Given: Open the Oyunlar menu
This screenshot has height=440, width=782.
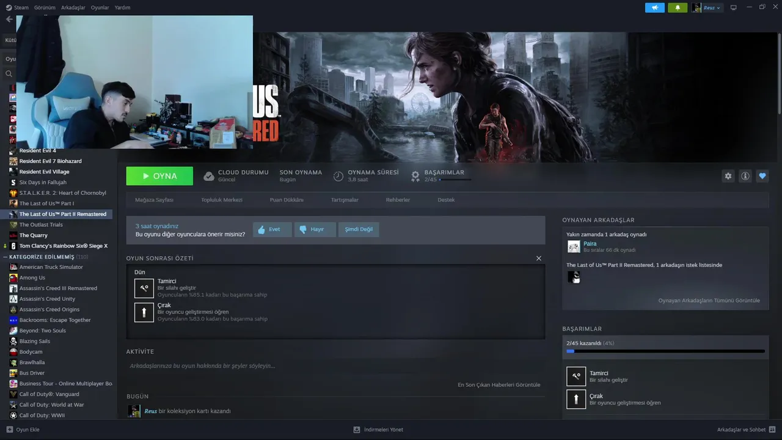Looking at the screenshot, I should (100, 7).
